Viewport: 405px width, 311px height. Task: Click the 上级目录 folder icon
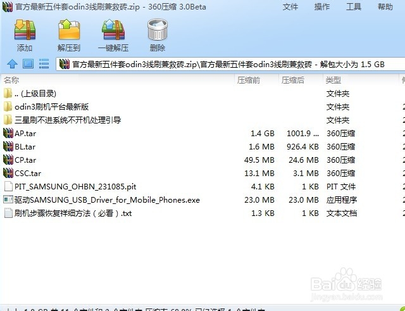coord(8,93)
